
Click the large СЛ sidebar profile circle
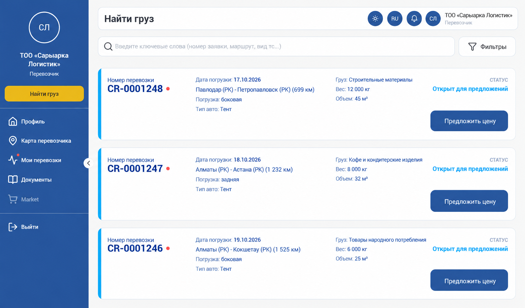coord(44,27)
